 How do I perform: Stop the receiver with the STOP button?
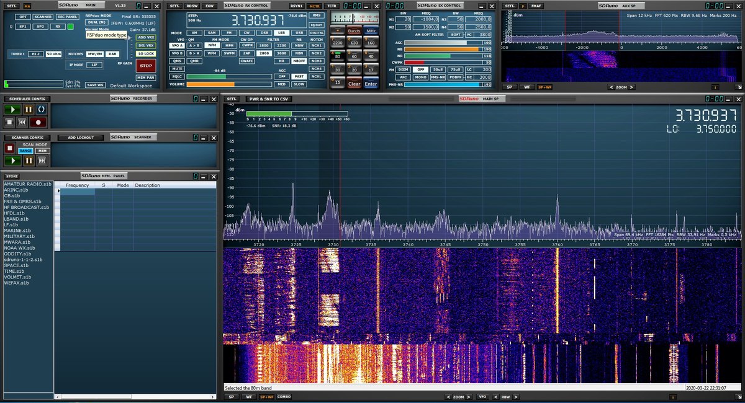tap(145, 65)
